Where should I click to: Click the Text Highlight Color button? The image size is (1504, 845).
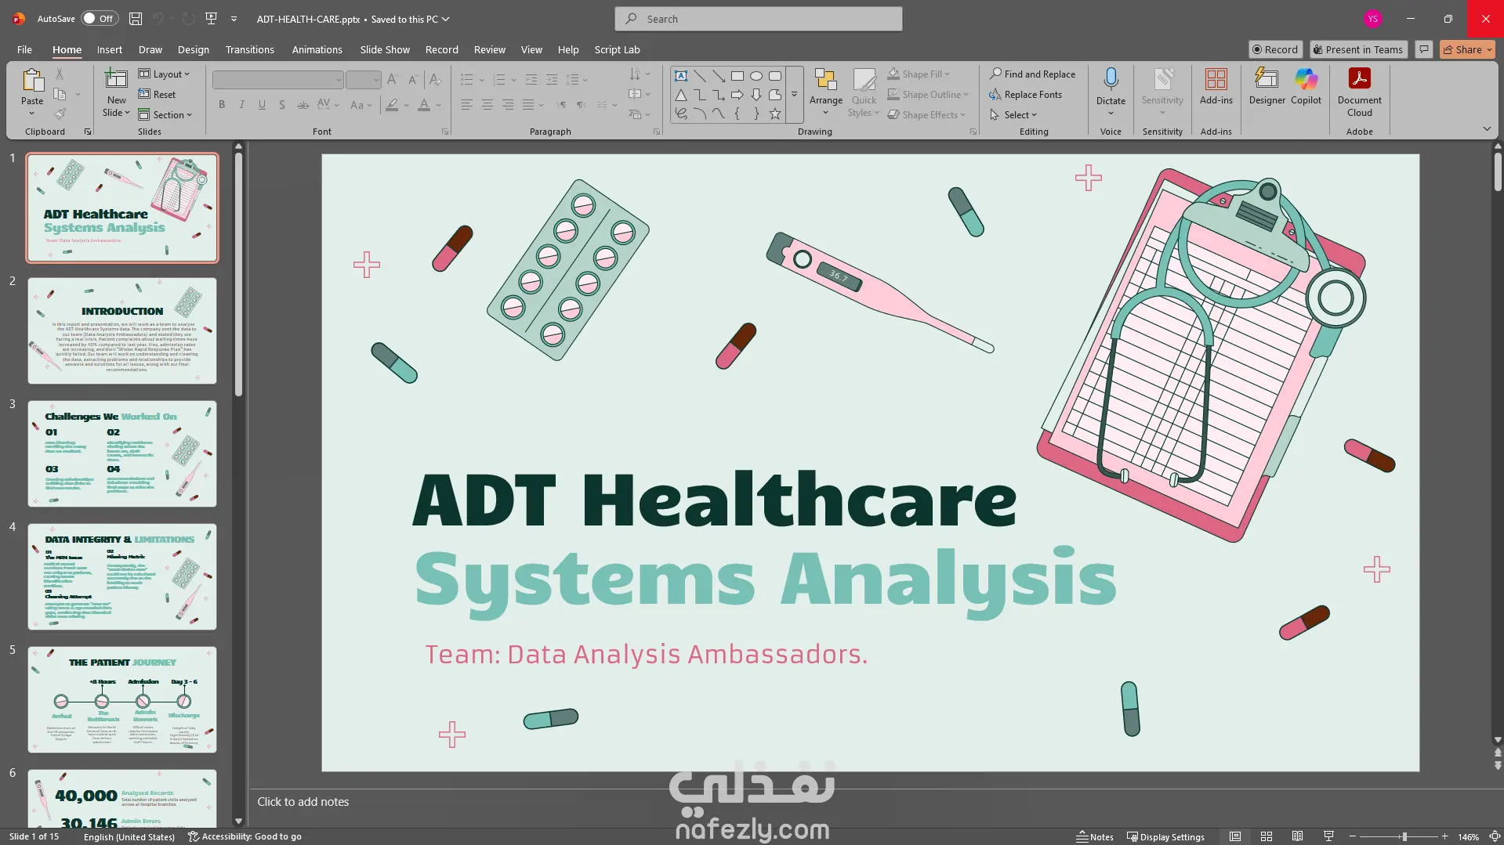tap(392, 104)
